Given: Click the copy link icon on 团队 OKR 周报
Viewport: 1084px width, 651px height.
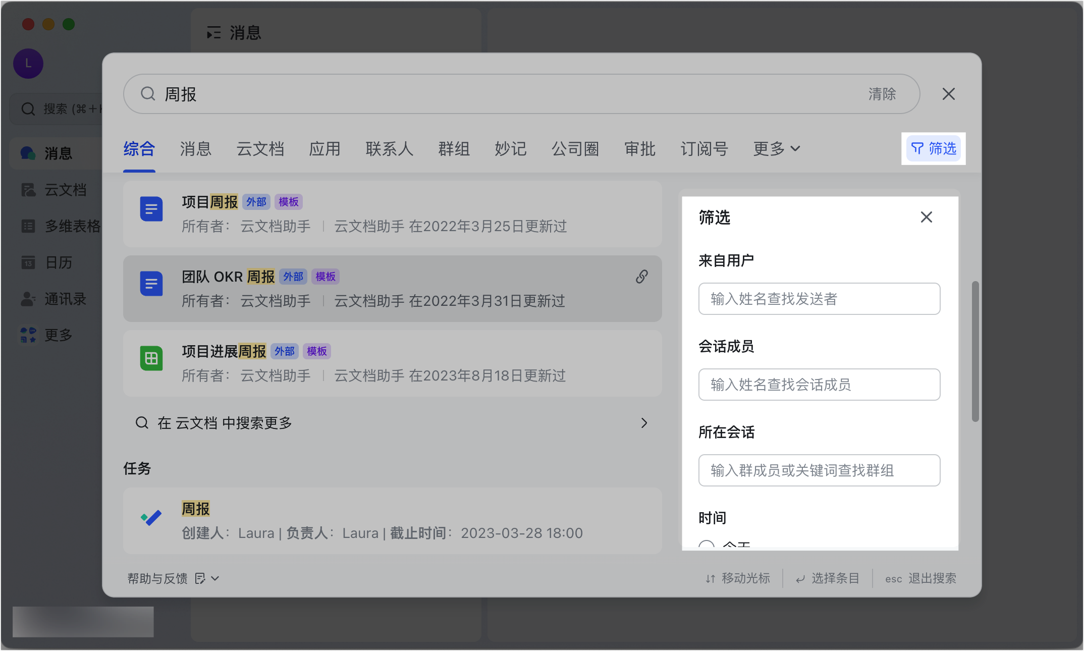Looking at the screenshot, I should [641, 277].
